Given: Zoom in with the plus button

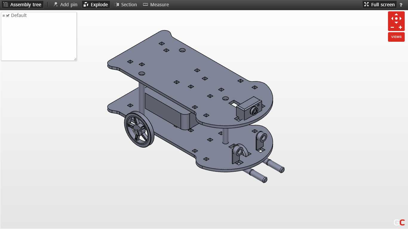Looking at the screenshot, I should click(x=401, y=27).
